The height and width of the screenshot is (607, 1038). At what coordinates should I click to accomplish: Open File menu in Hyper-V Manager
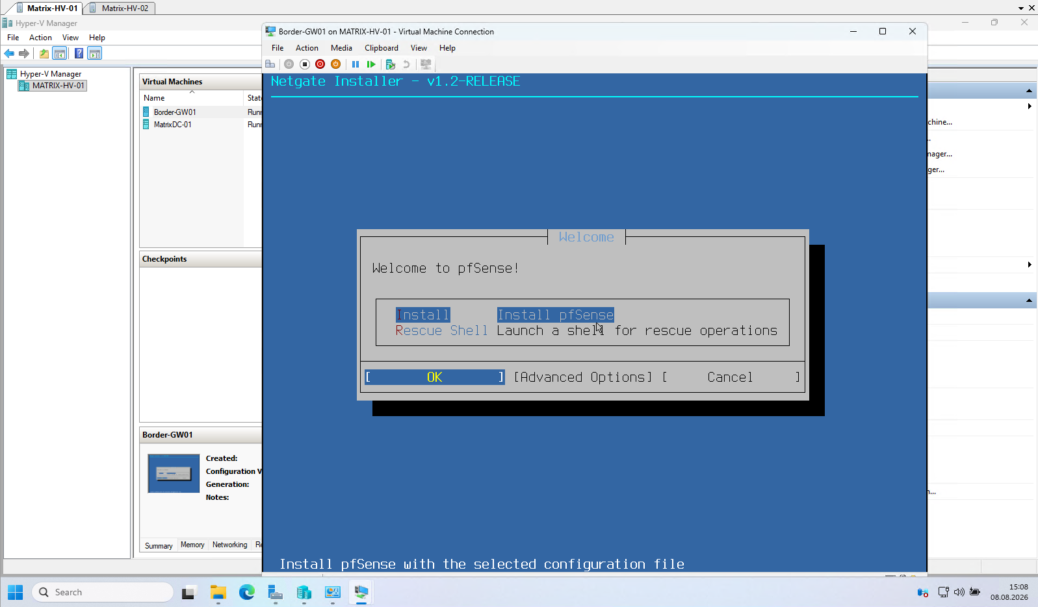tap(13, 38)
